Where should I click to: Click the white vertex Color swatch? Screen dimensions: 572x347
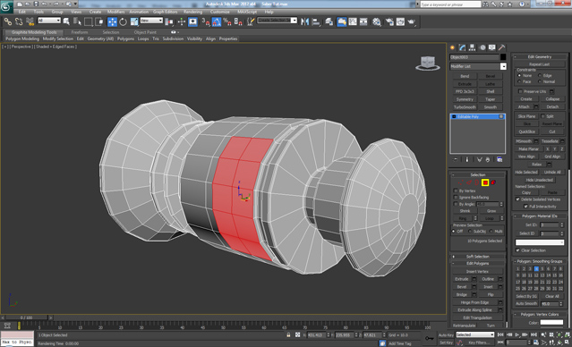click(551, 323)
